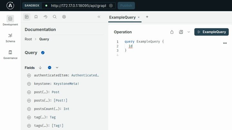
Task: Select the SANDBOX label
Action: pos(32,5)
